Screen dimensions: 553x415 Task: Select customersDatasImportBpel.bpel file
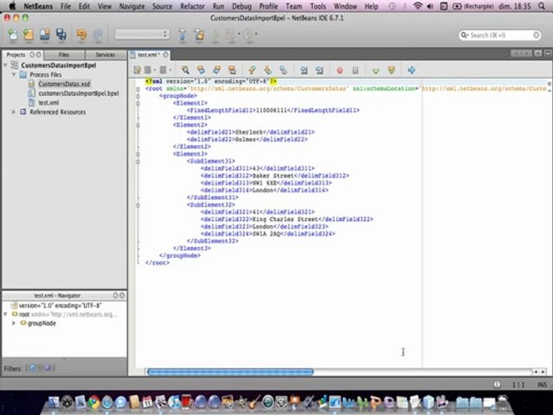(x=78, y=93)
